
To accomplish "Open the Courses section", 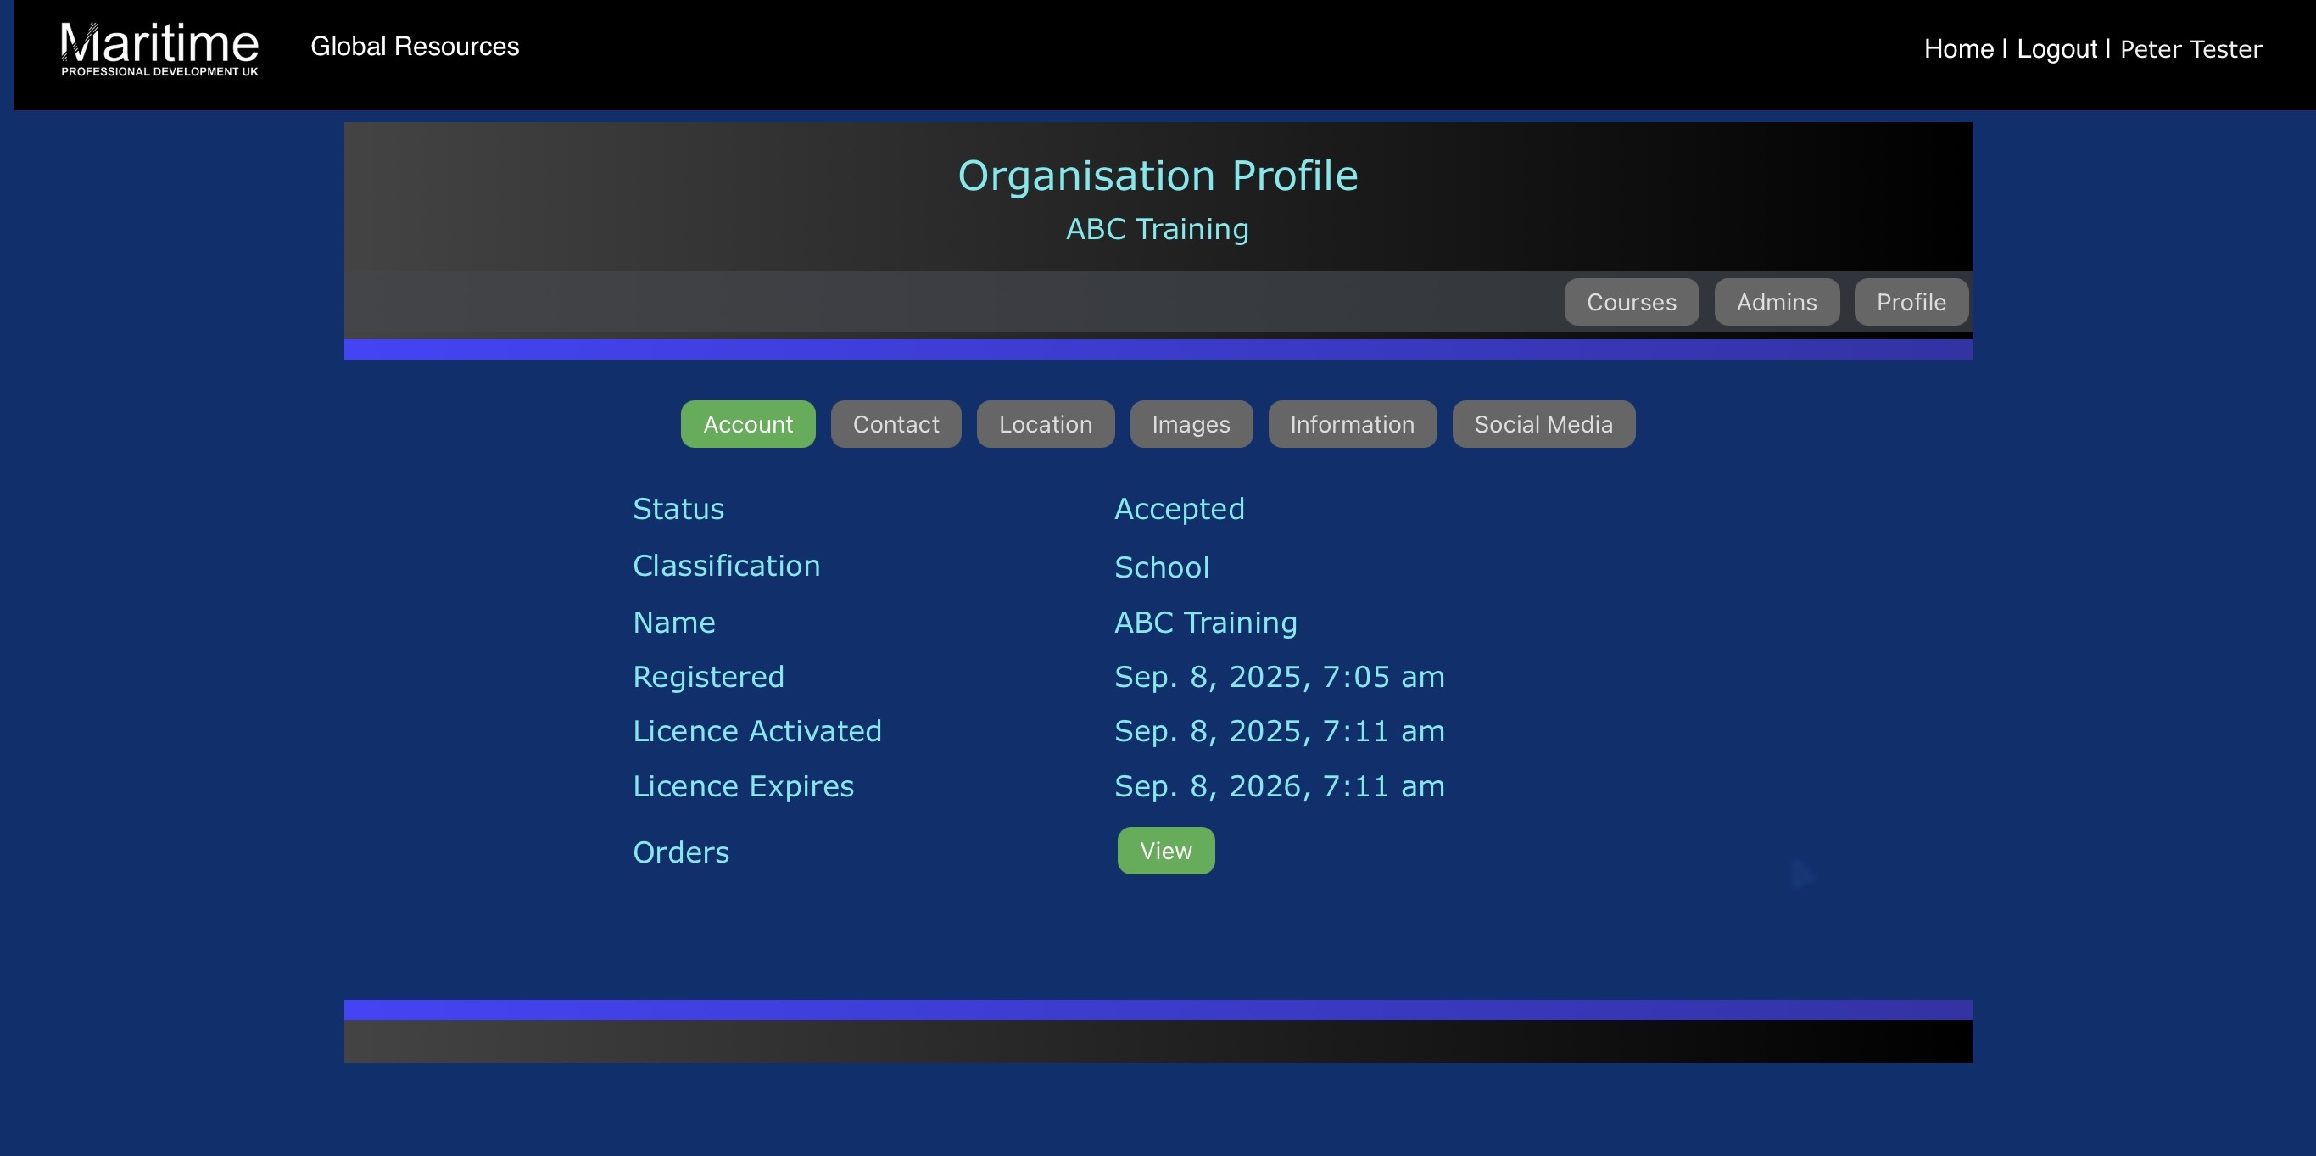I will (x=1631, y=302).
